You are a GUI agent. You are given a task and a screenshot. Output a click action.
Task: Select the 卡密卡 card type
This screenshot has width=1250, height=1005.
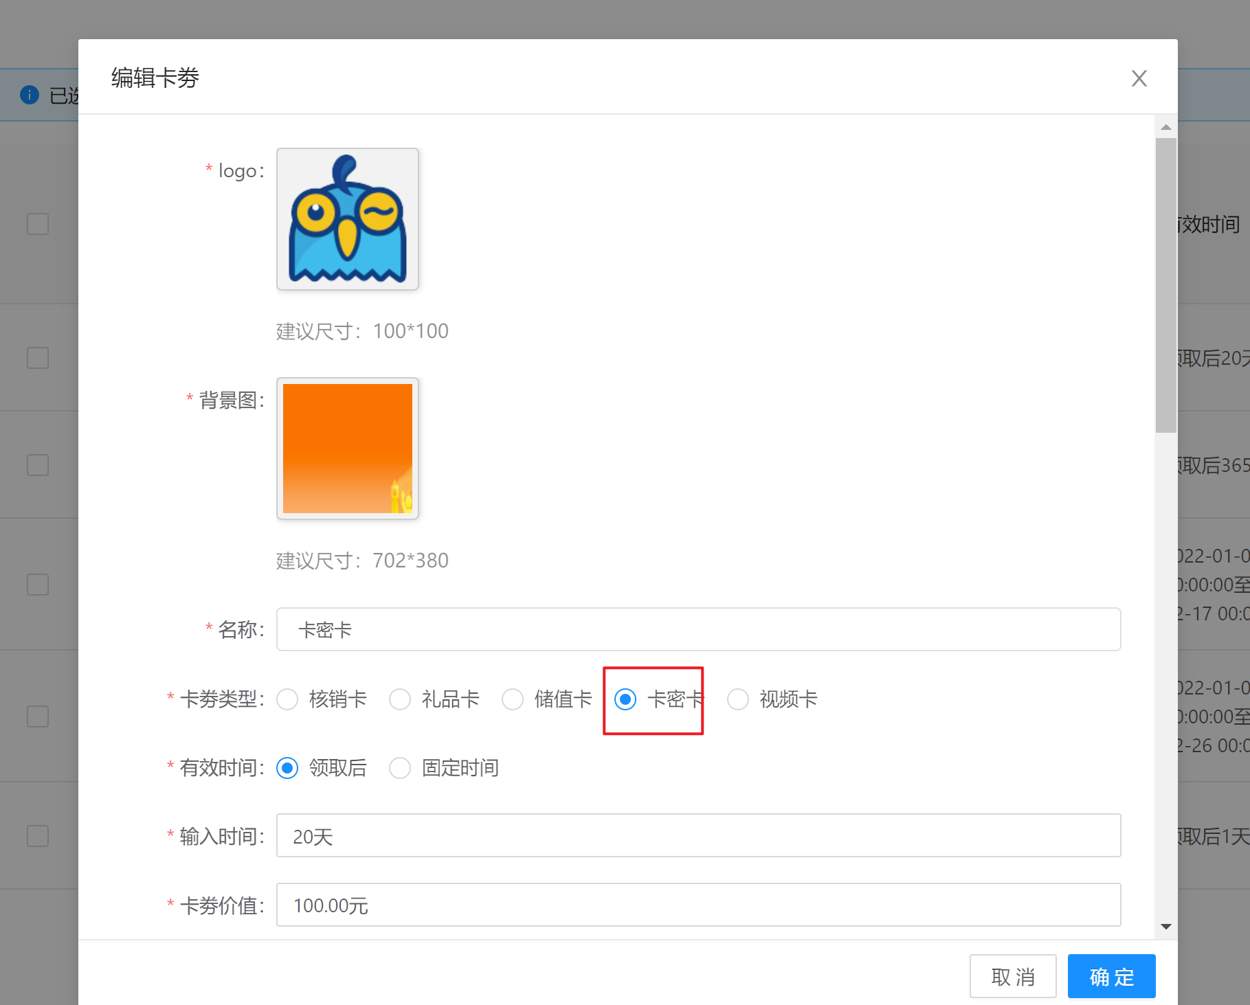click(625, 699)
